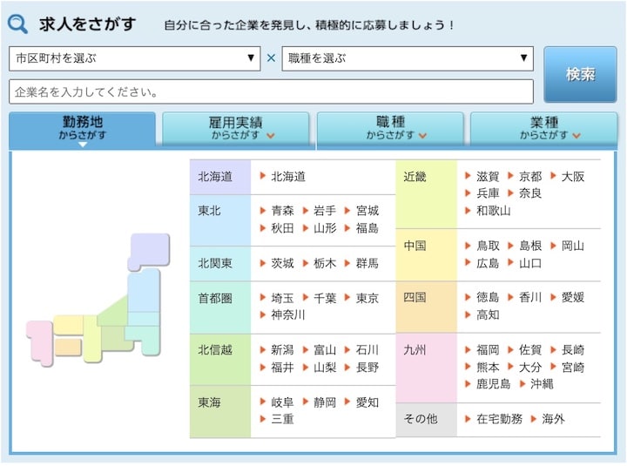Select 福岡 in the 九州 section
The height and width of the screenshot is (466, 627).
tap(488, 350)
